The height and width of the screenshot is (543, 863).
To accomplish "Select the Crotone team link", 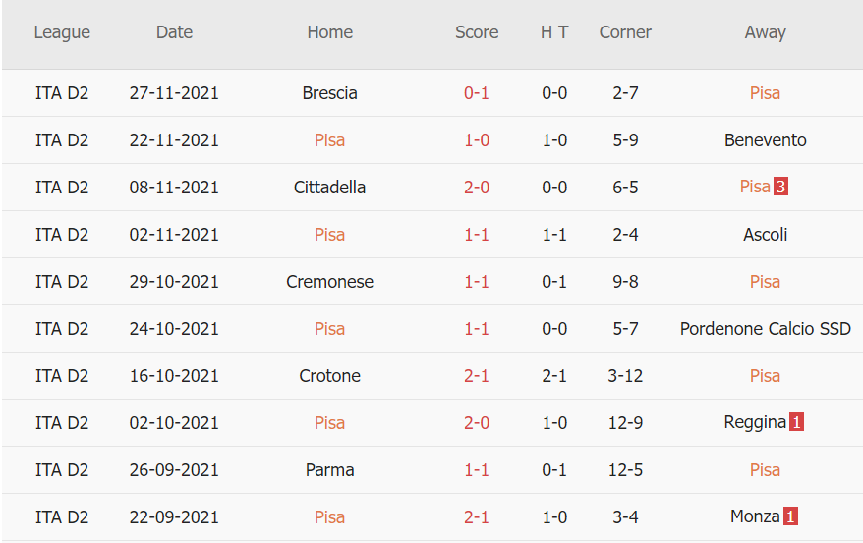I will [329, 376].
